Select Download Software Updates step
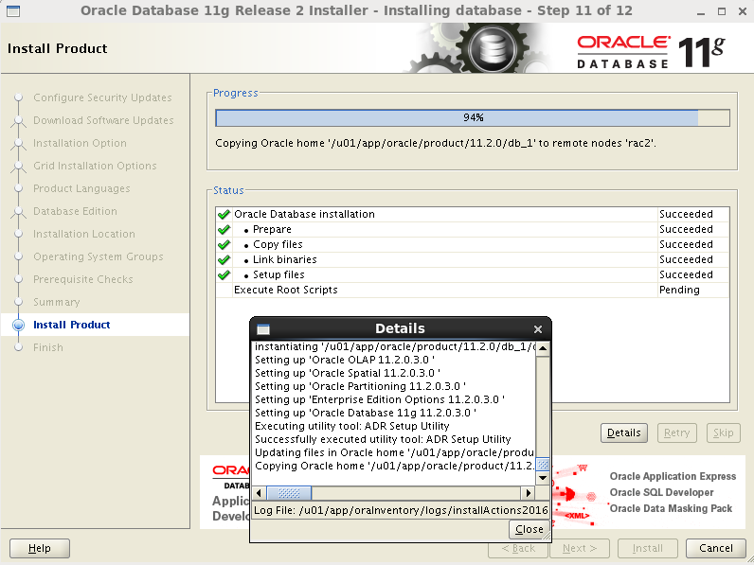 pos(103,120)
